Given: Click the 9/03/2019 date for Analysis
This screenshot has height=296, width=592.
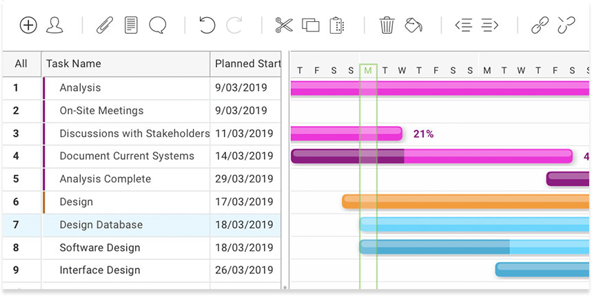Looking at the screenshot, I should click(x=241, y=88).
